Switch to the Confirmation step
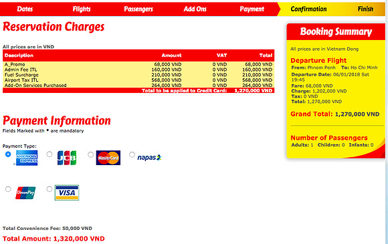 (x=308, y=9)
